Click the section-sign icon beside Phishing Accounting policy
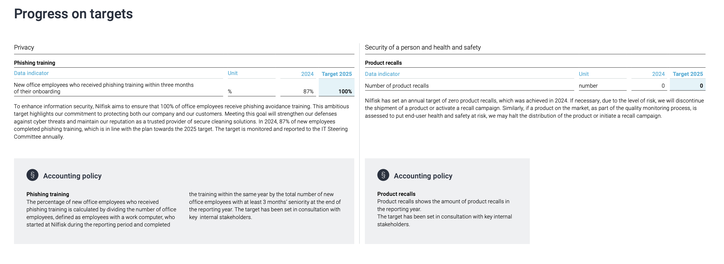 tap(32, 175)
